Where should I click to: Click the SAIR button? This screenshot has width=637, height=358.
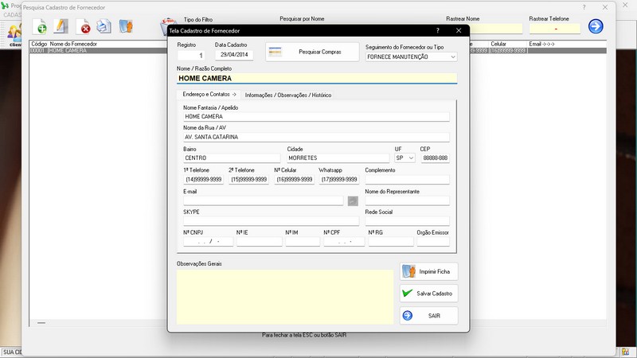click(428, 315)
